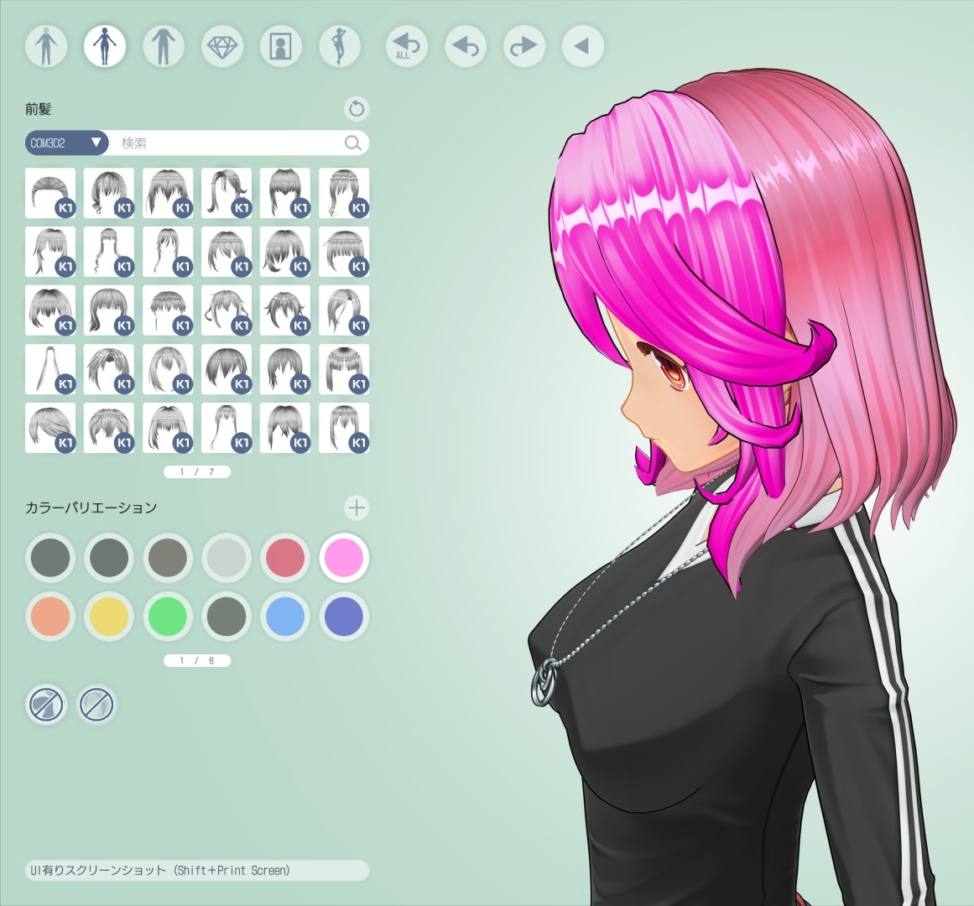974x906 pixels.
Task: Select the sixth hairstyle in the fourth row
Action: 344,369
